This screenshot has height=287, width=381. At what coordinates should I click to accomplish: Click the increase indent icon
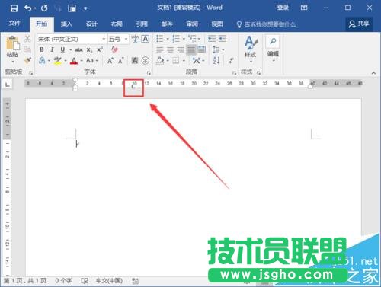pyautogui.click(x=223, y=39)
